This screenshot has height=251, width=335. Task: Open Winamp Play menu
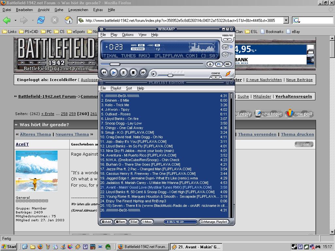pyautogui.click(x=114, y=35)
